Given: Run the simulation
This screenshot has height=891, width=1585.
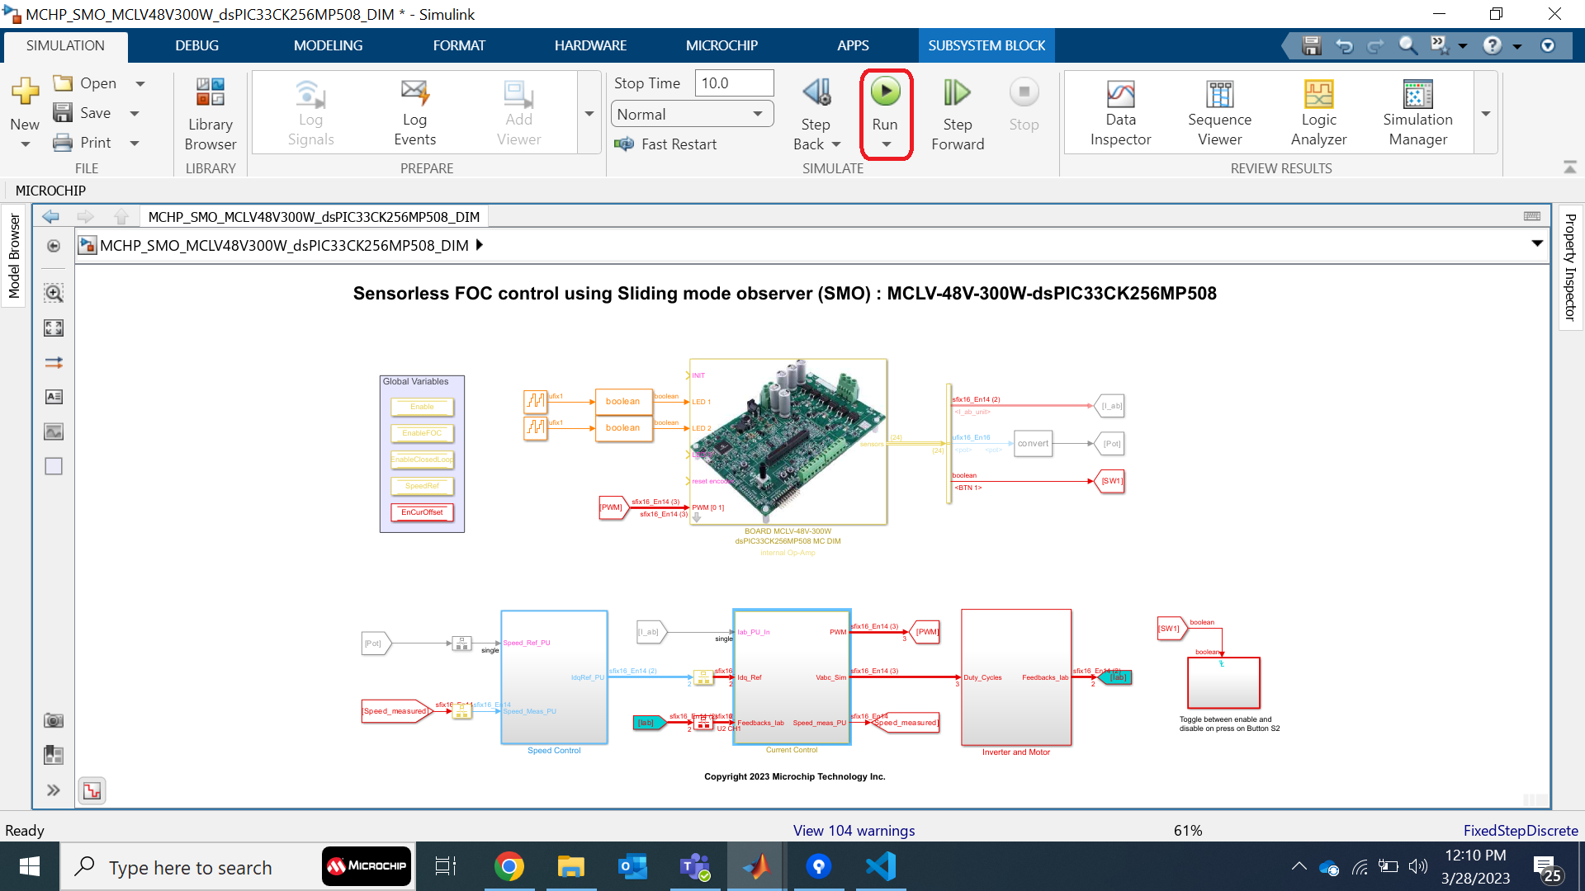Looking at the screenshot, I should (x=885, y=92).
